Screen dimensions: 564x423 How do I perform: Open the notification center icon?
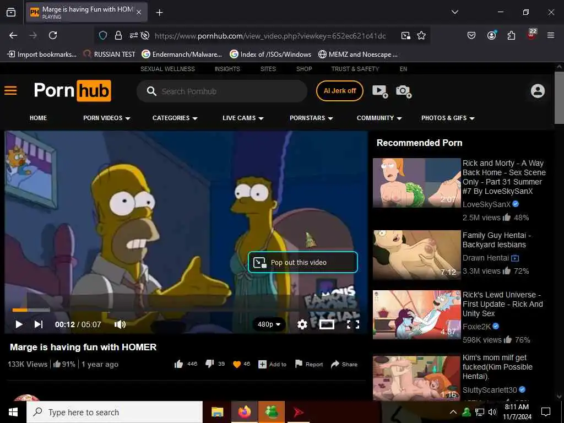coord(546,412)
